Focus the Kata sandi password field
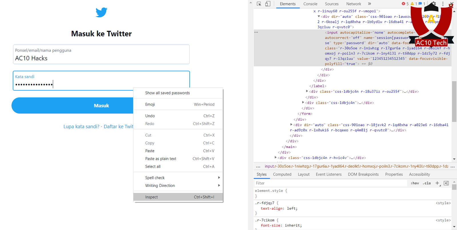 point(101,81)
